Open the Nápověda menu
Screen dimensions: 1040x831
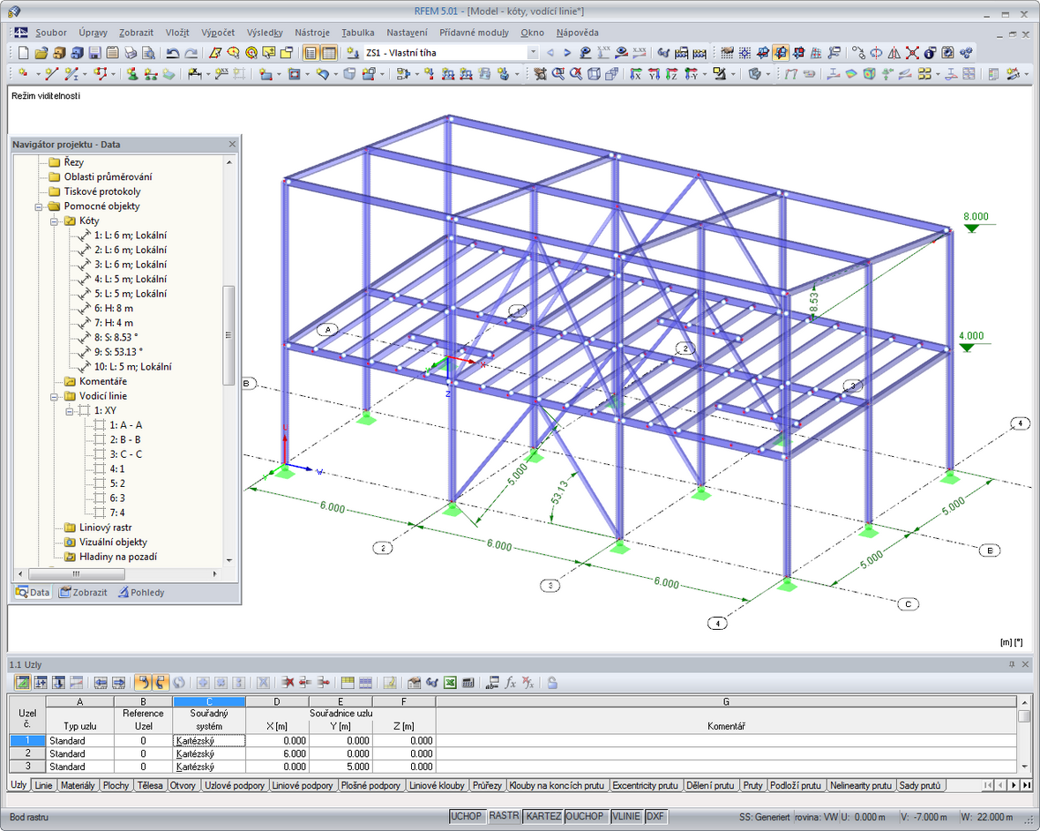pos(577,33)
